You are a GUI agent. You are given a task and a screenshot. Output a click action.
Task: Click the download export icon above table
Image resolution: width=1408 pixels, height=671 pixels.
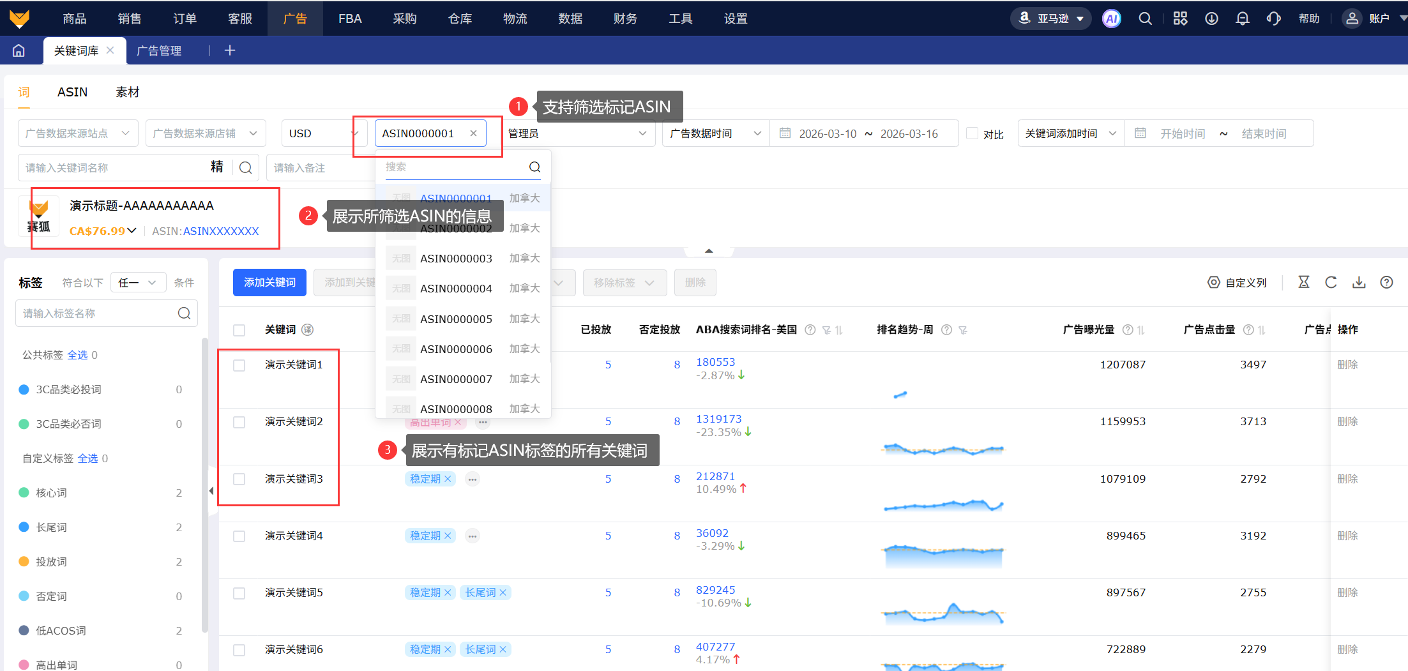(1359, 282)
